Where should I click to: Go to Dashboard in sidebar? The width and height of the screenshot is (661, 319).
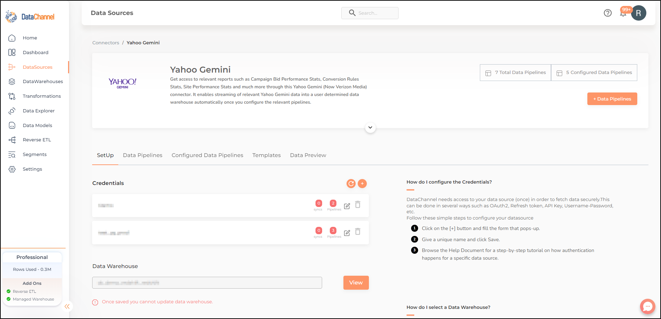coord(36,52)
